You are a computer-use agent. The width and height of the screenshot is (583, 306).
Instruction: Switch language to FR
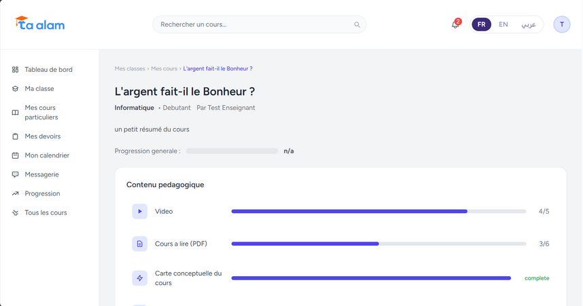coord(482,24)
